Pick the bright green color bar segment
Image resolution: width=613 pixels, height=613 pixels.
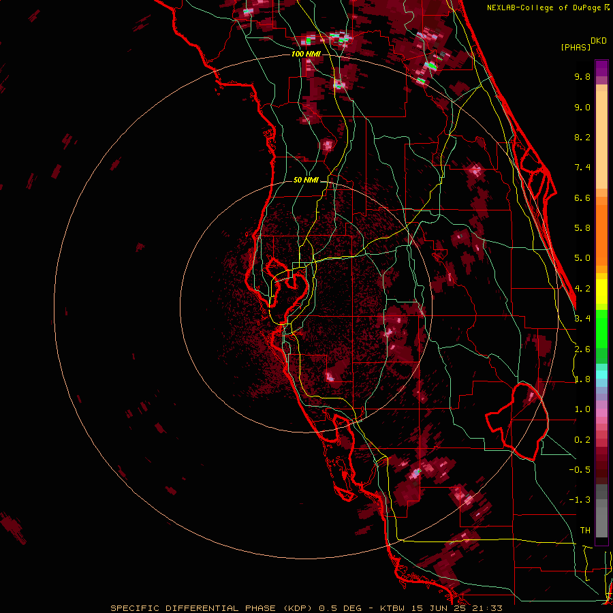point(601,330)
